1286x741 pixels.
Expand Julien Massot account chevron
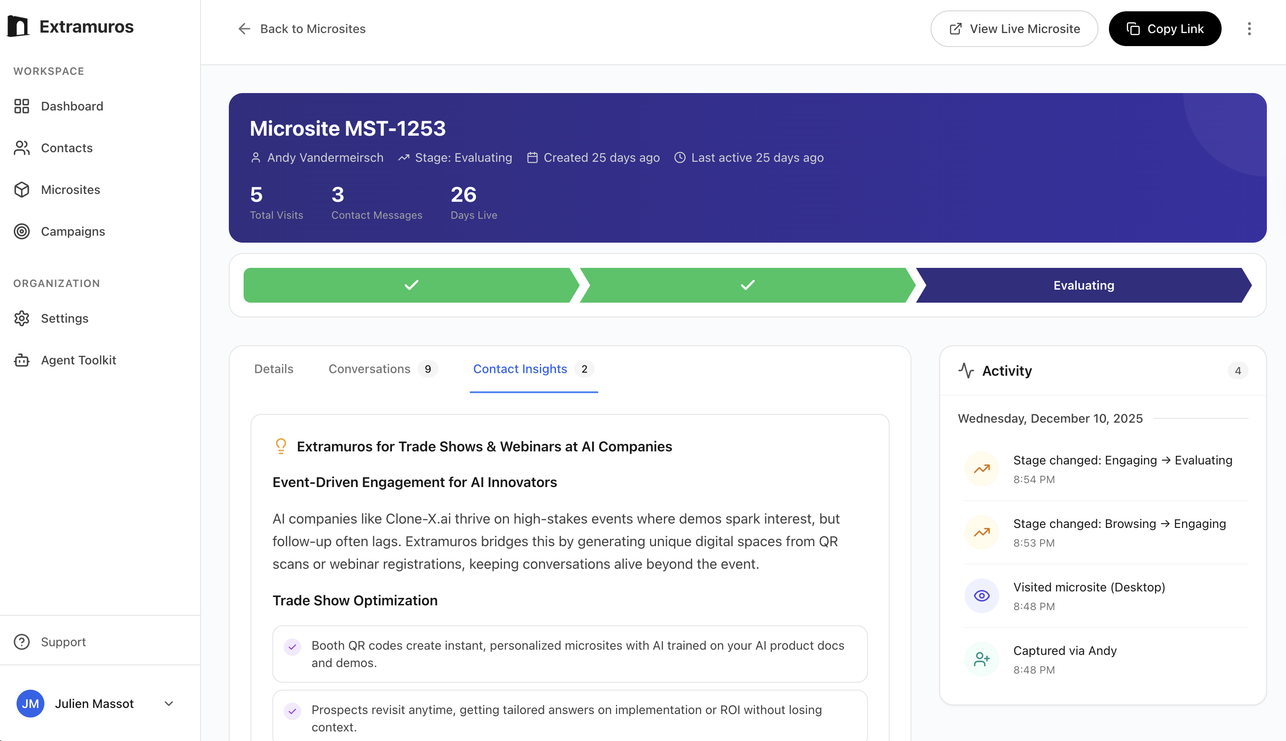pyautogui.click(x=169, y=703)
